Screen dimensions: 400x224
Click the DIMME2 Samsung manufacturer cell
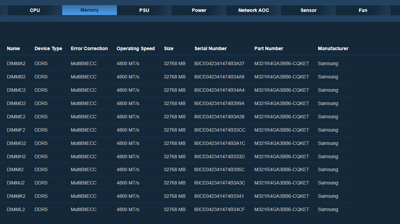tap(328, 117)
